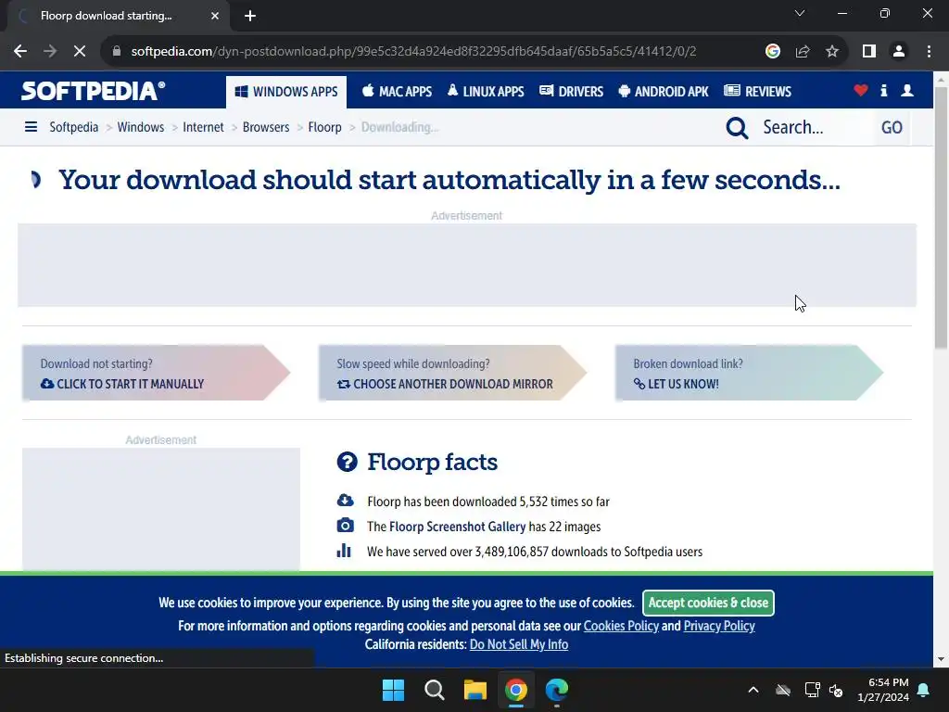Screen dimensions: 949x712
Task: Click the muted volume tray icon
Action: [x=837, y=690]
